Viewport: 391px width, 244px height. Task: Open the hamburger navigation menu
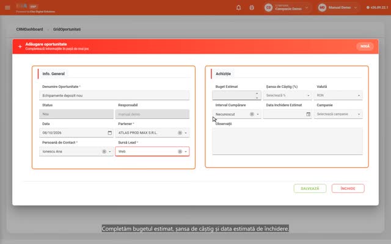(x=7, y=7)
